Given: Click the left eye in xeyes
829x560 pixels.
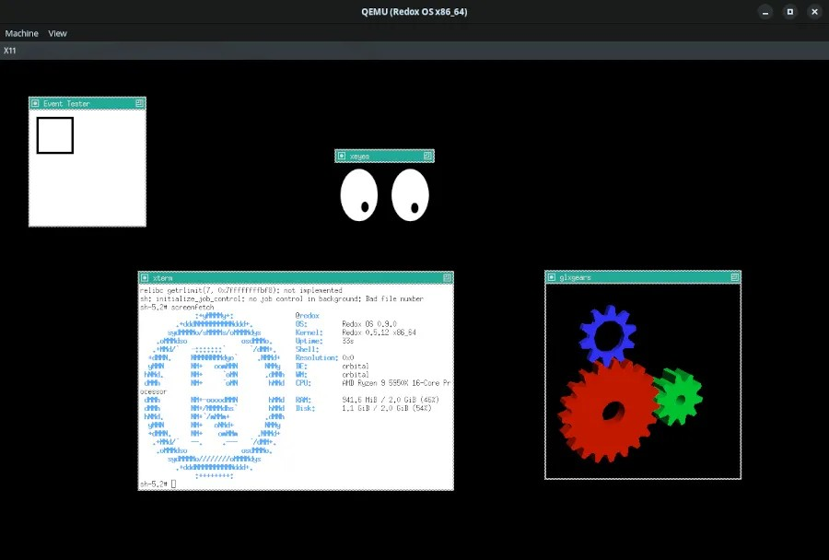Looking at the screenshot, I should click(x=359, y=193).
